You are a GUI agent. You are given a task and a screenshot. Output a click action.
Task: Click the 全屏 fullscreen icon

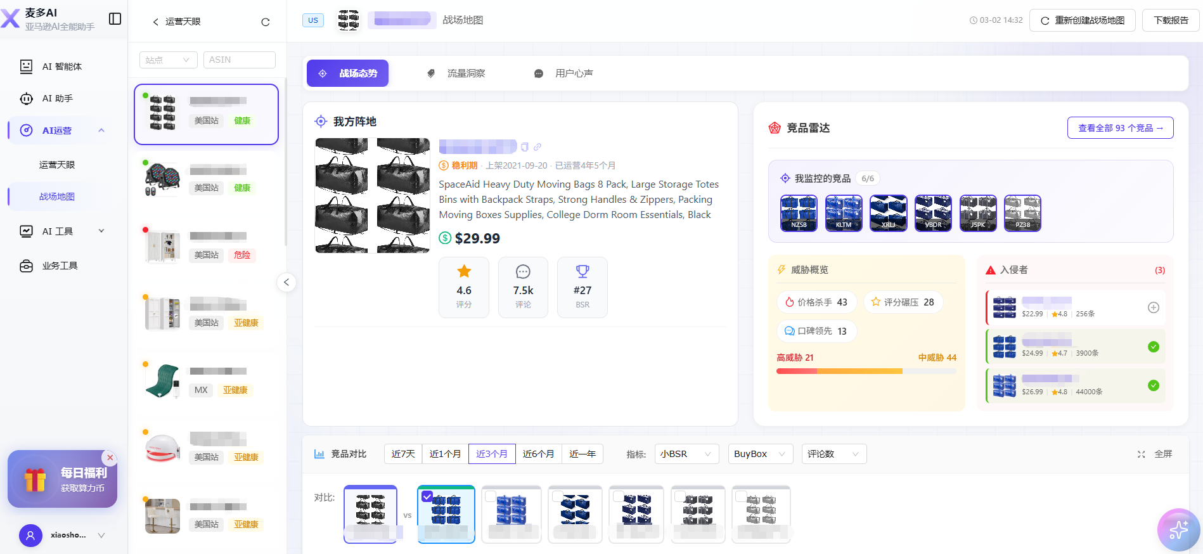[1141, 454]
